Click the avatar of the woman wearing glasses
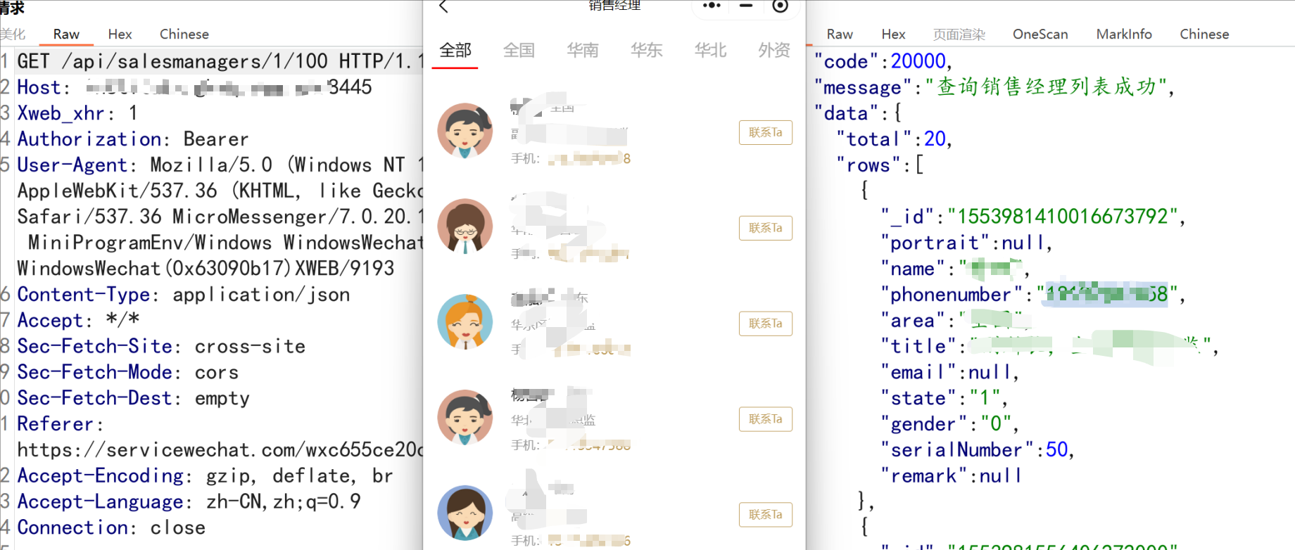Viewport: 1295px width, 550px height. (x=465, y=226)
